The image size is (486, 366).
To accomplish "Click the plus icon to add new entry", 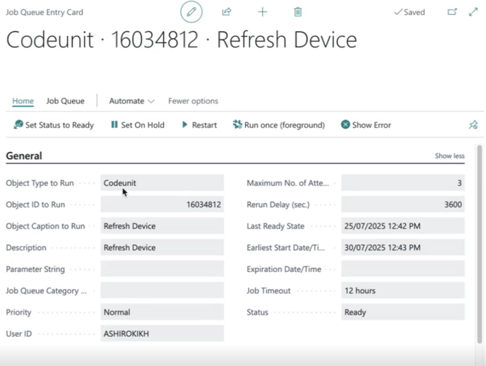I will pos(263,12).
